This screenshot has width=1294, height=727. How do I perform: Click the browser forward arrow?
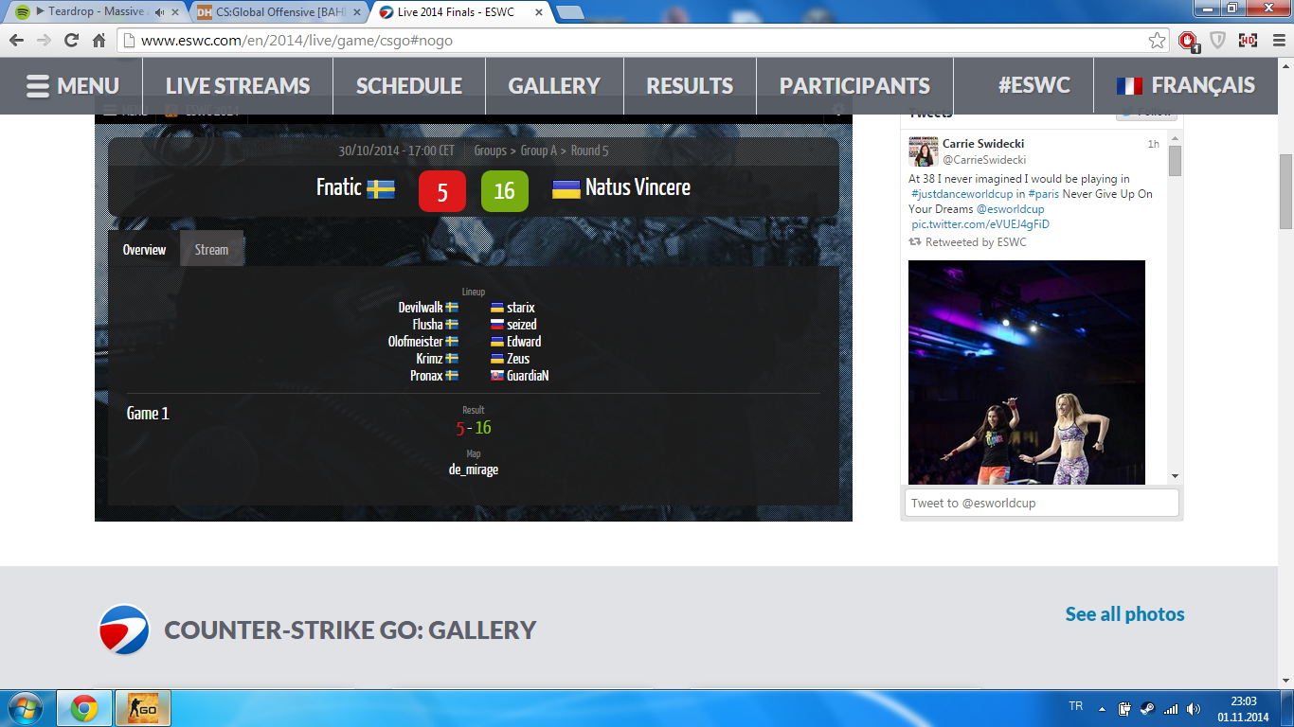click(x=44, y=41)
